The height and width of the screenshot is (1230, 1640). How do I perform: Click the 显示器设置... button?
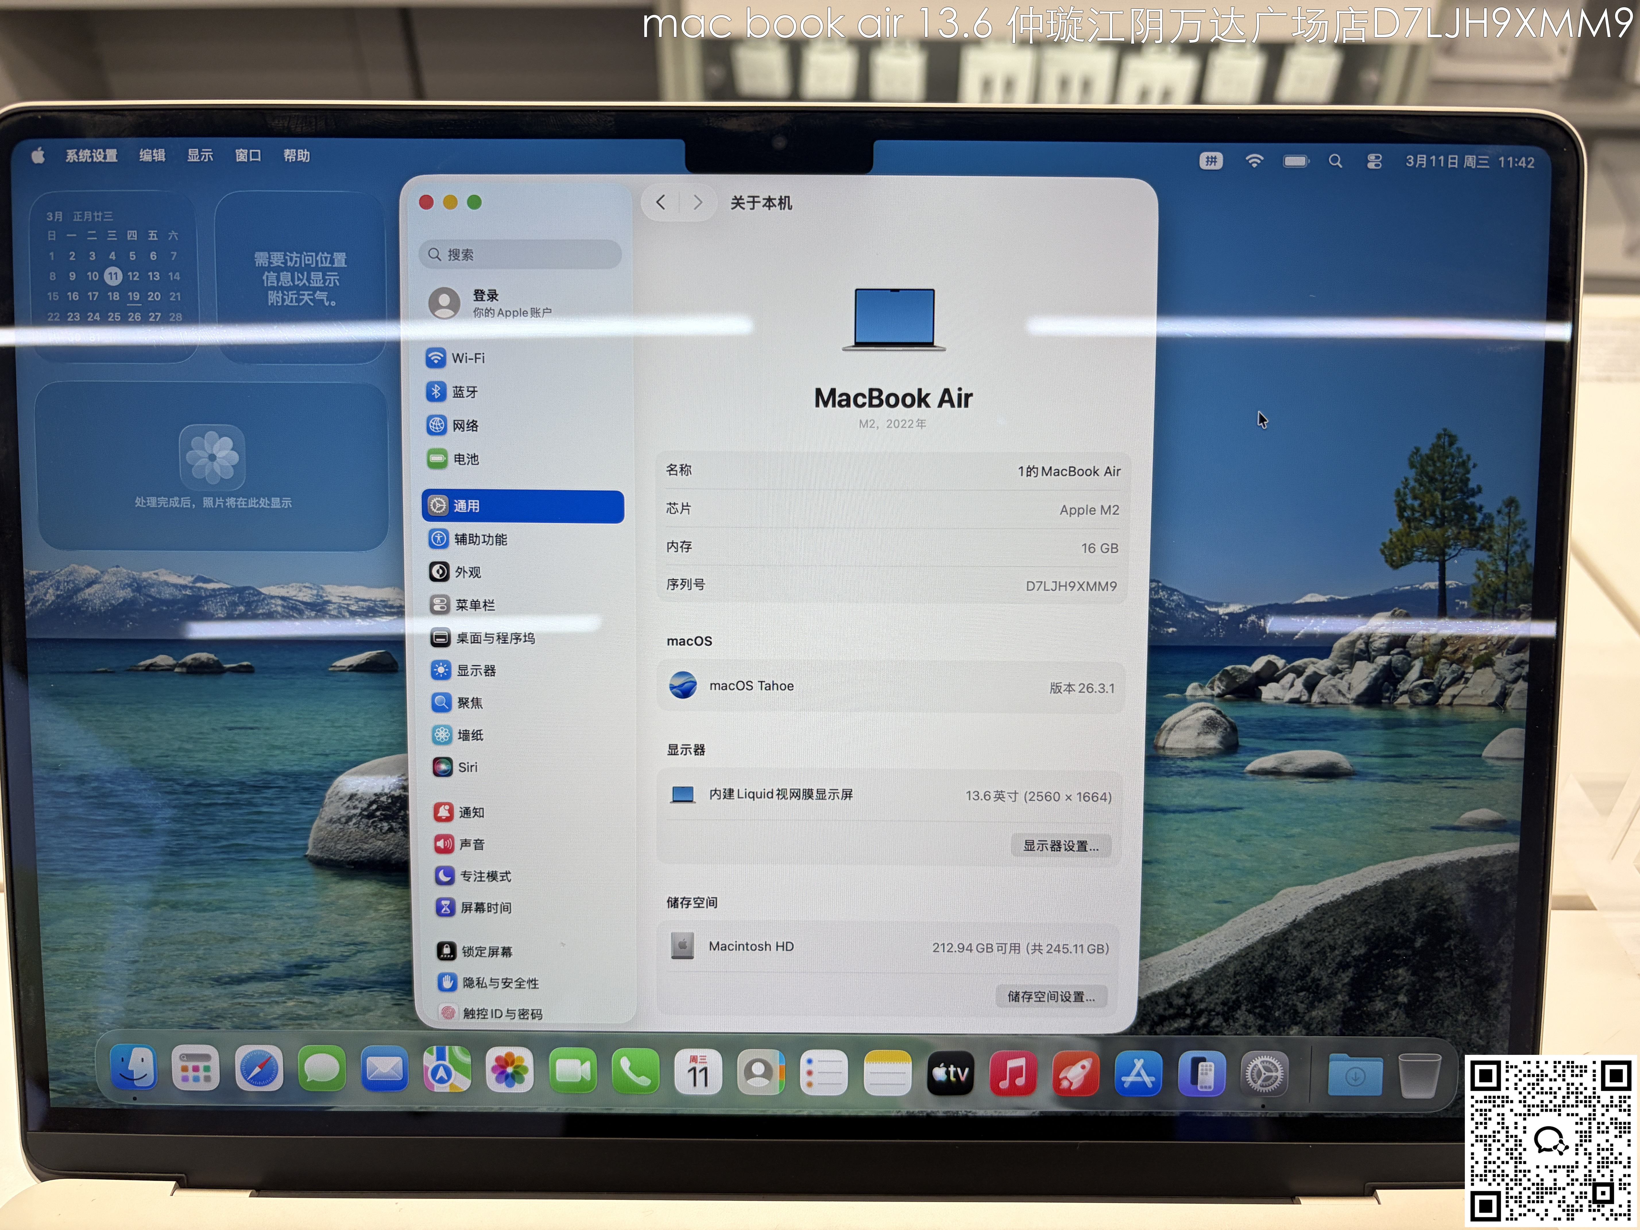tap(1060, 845)
